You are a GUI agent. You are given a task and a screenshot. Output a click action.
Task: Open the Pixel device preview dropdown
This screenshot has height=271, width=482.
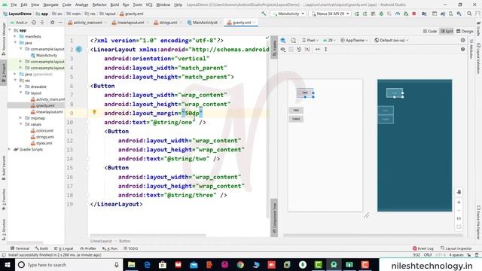pyautogui.click(x=310, y=40)
